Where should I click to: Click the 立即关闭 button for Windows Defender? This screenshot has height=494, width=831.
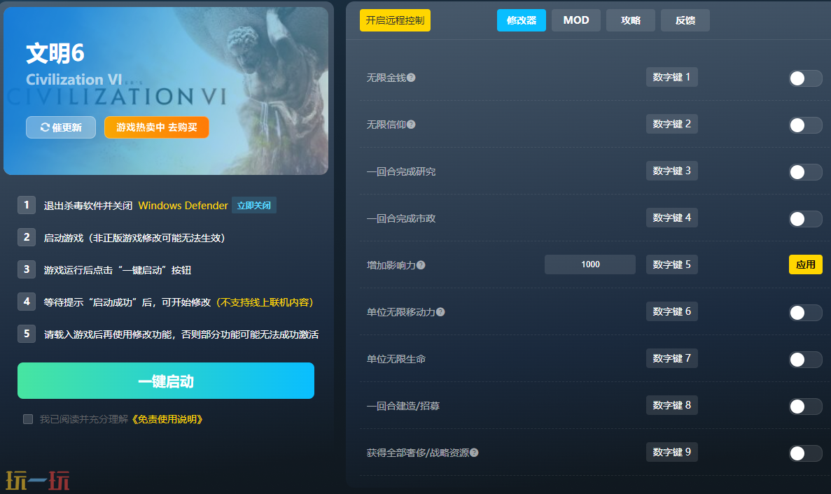coord(254,206)
